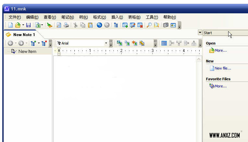This screenshot has width=248, height=142.
Task: Click the New document icon in toolbar
Action: coord(11,25)
